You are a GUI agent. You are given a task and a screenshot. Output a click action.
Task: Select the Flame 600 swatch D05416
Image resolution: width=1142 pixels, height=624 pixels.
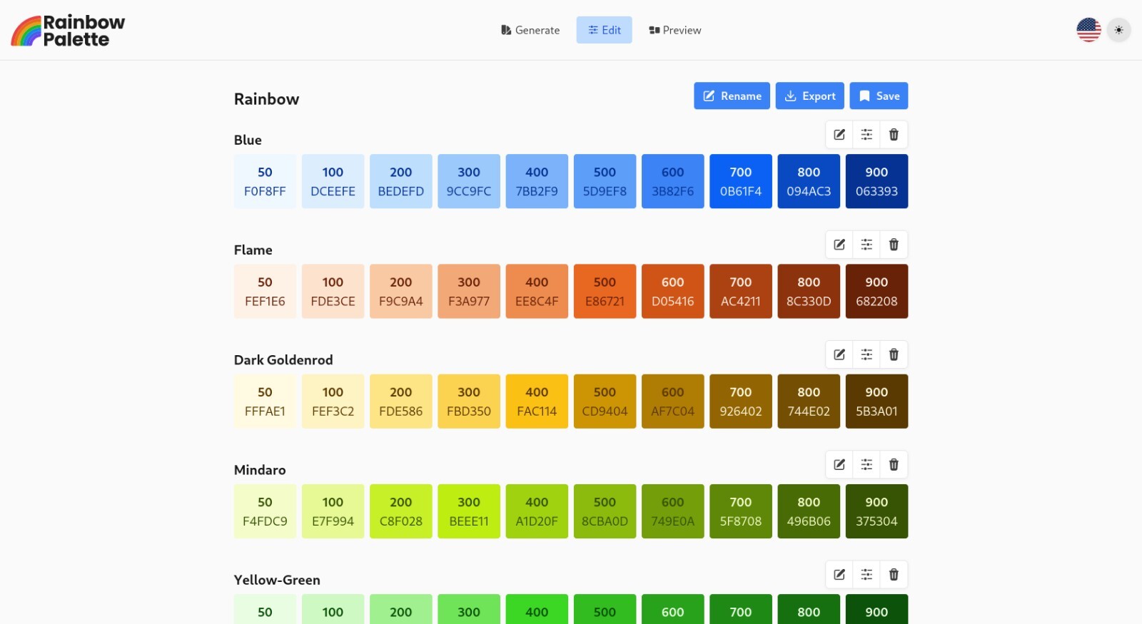pyautogui.click(x=672, y=291)
